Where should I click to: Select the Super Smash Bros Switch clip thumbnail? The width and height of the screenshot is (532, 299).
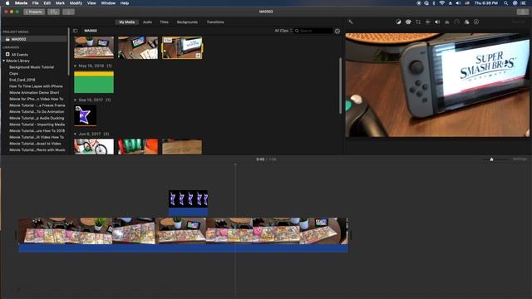(182, 48)
